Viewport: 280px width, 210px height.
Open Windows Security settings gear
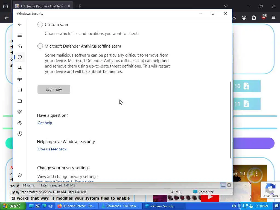(20, 175)
